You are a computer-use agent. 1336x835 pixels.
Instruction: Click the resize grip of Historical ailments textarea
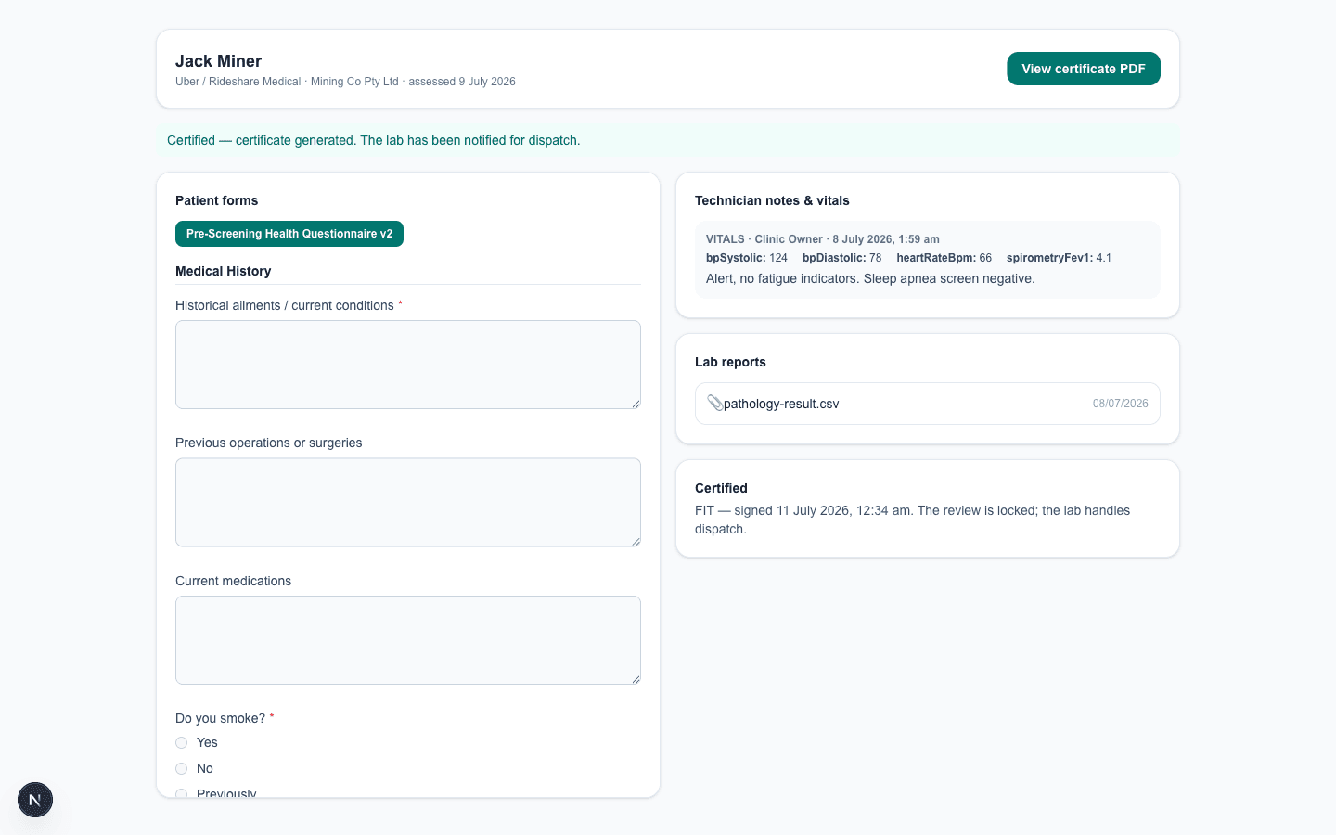pyautogui.click(x=636, y=404)
